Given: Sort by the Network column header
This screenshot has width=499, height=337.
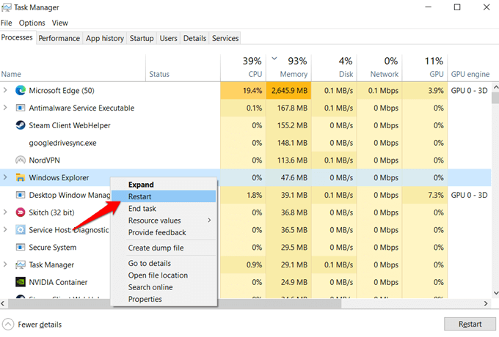Looking at the screenshot, I should pos(379,68).
